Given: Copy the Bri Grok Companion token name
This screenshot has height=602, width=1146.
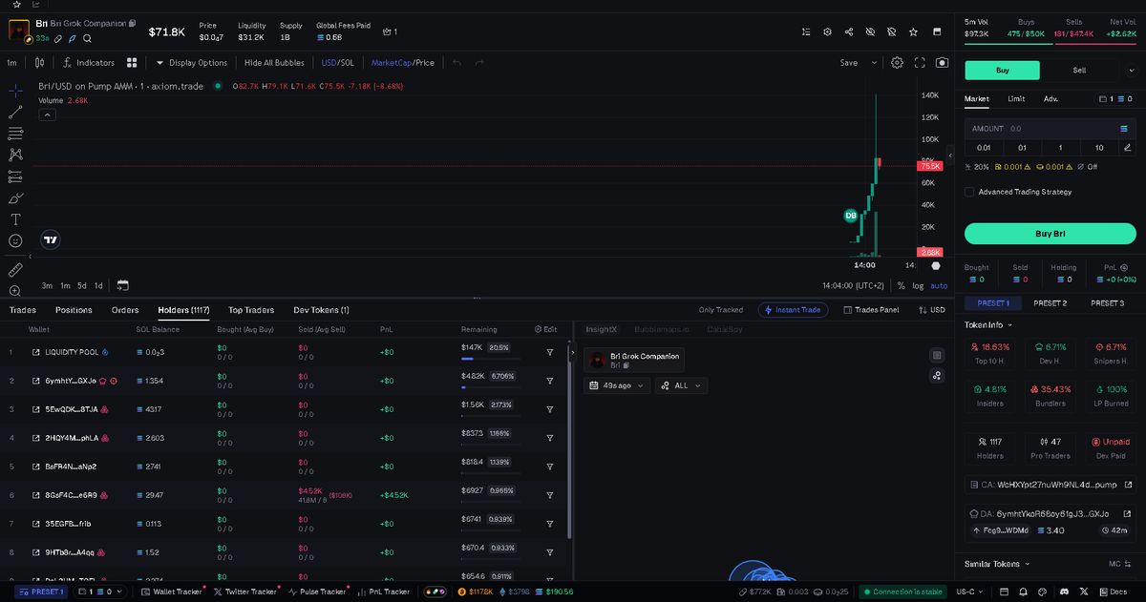Looking at the screenshot, I should 133,23.
